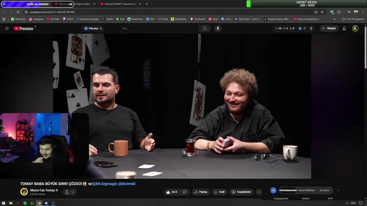Open the YouTube guide hamburger menu
The image size is (367, 206).
[x=7, y=28]
